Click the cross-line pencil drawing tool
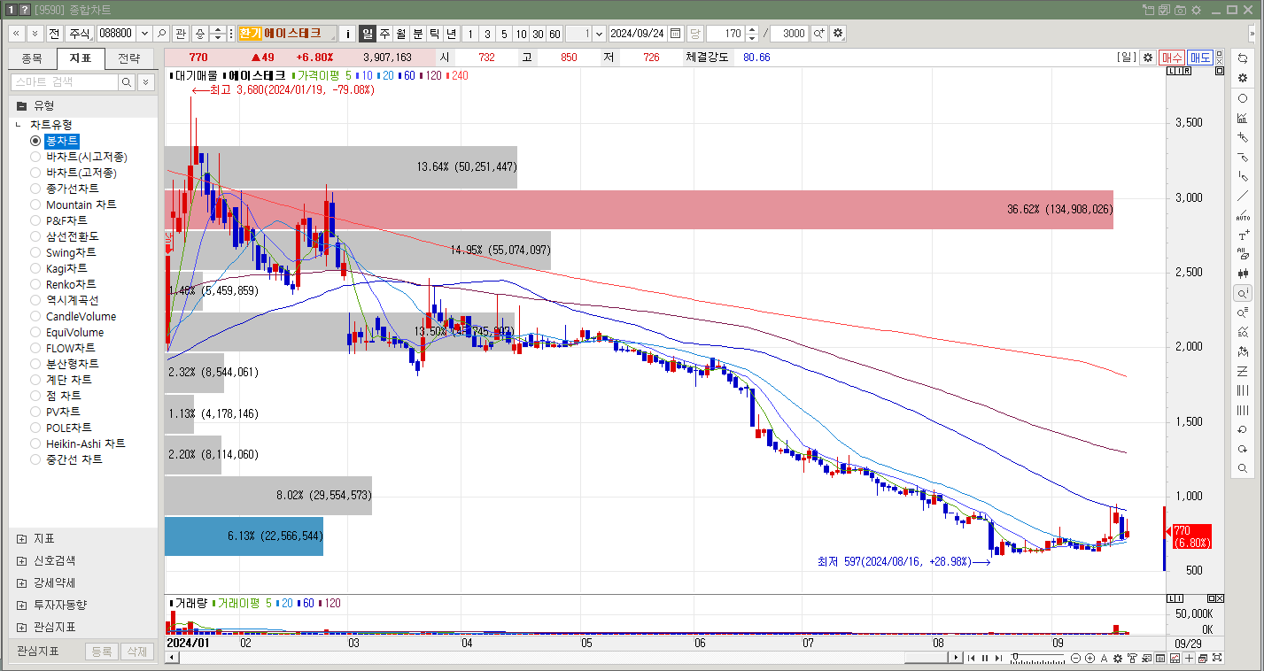 tap(1243, 137)
